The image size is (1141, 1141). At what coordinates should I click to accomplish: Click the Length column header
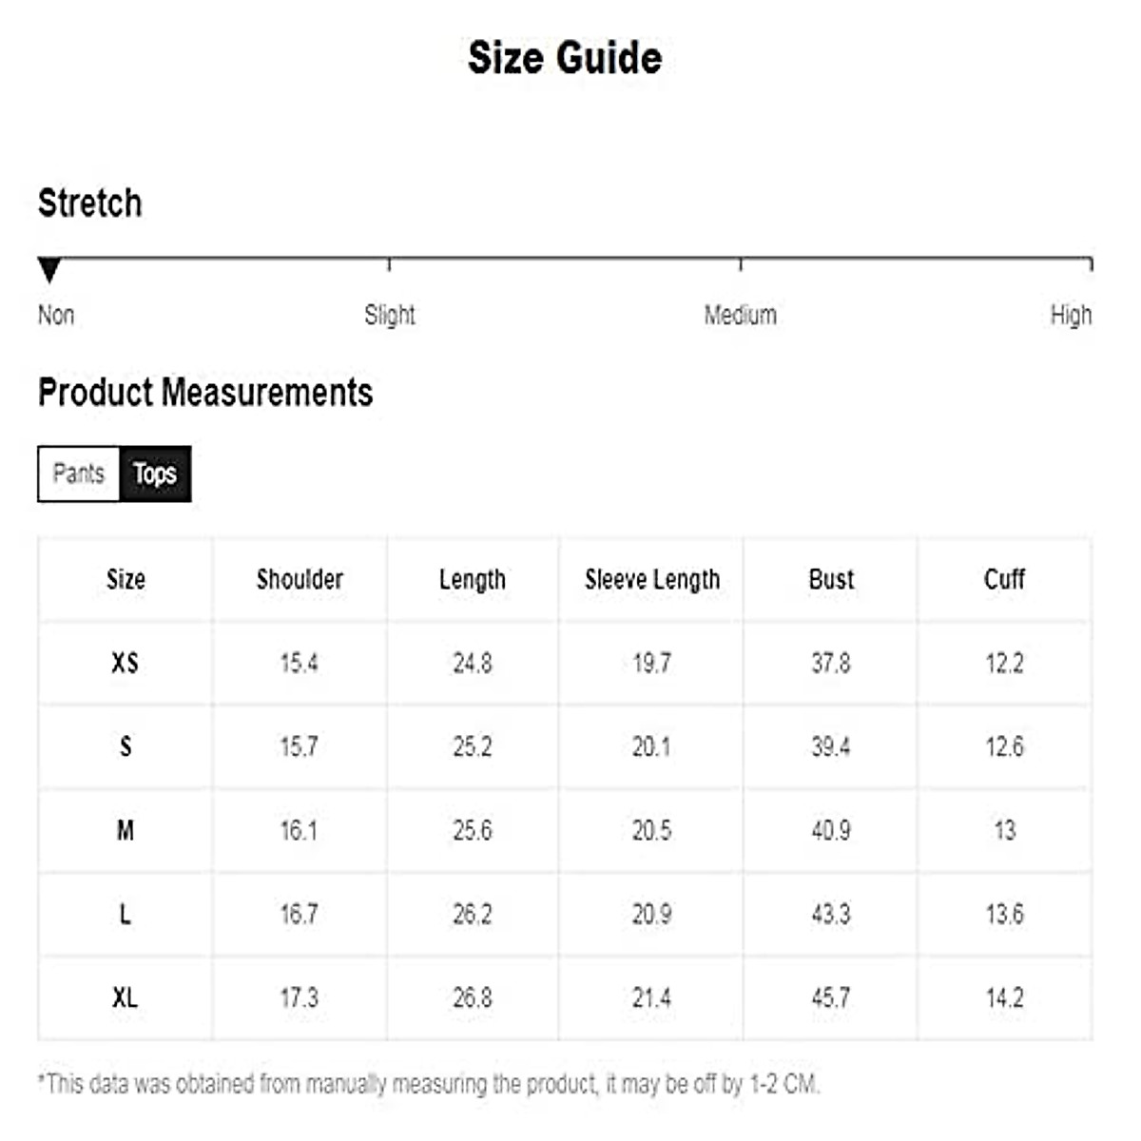473,579
